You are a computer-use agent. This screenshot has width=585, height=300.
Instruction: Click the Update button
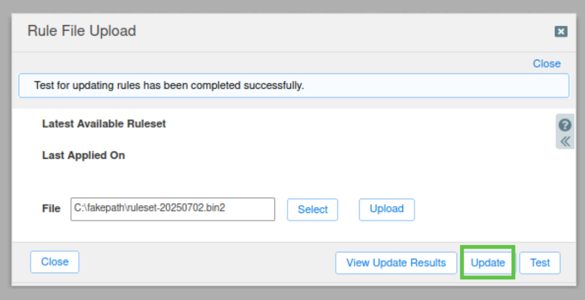click(487, 263)
